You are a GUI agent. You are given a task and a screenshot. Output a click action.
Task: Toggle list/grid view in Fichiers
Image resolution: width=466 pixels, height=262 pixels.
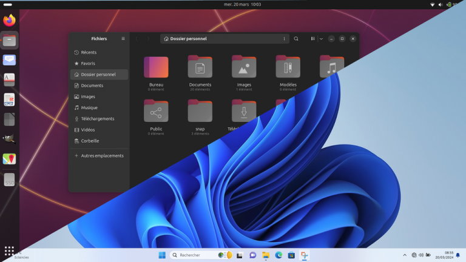coord(313,39)
